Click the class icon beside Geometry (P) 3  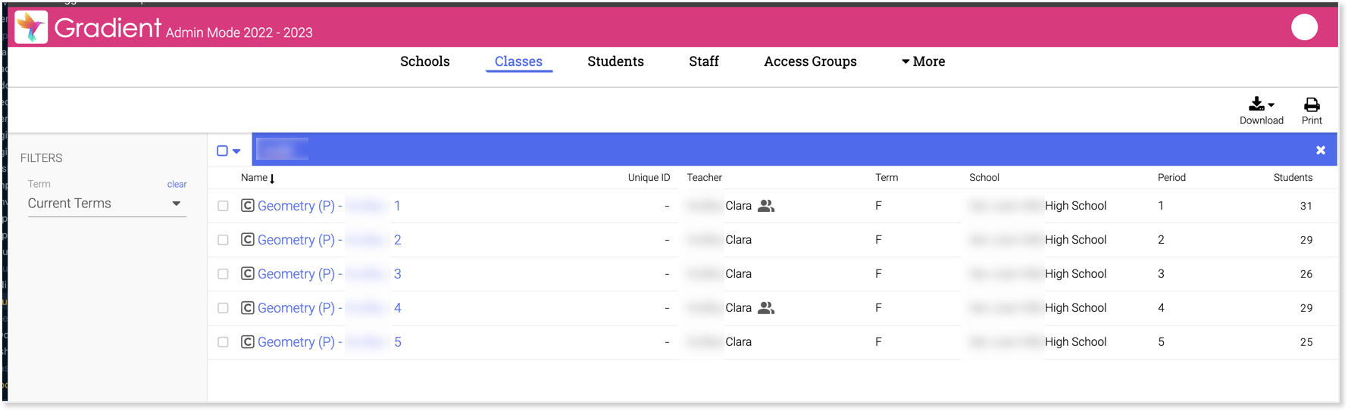[248, 274]
